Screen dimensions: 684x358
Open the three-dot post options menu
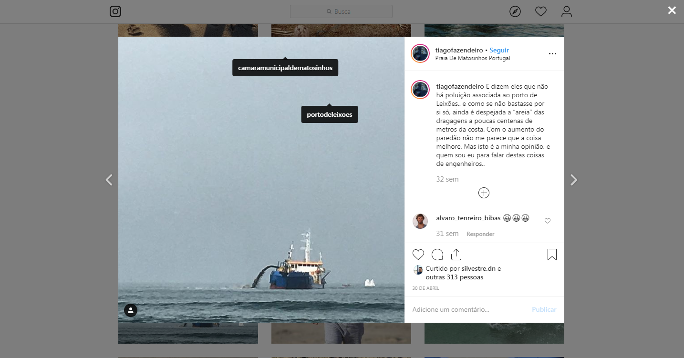click(552, 54)
